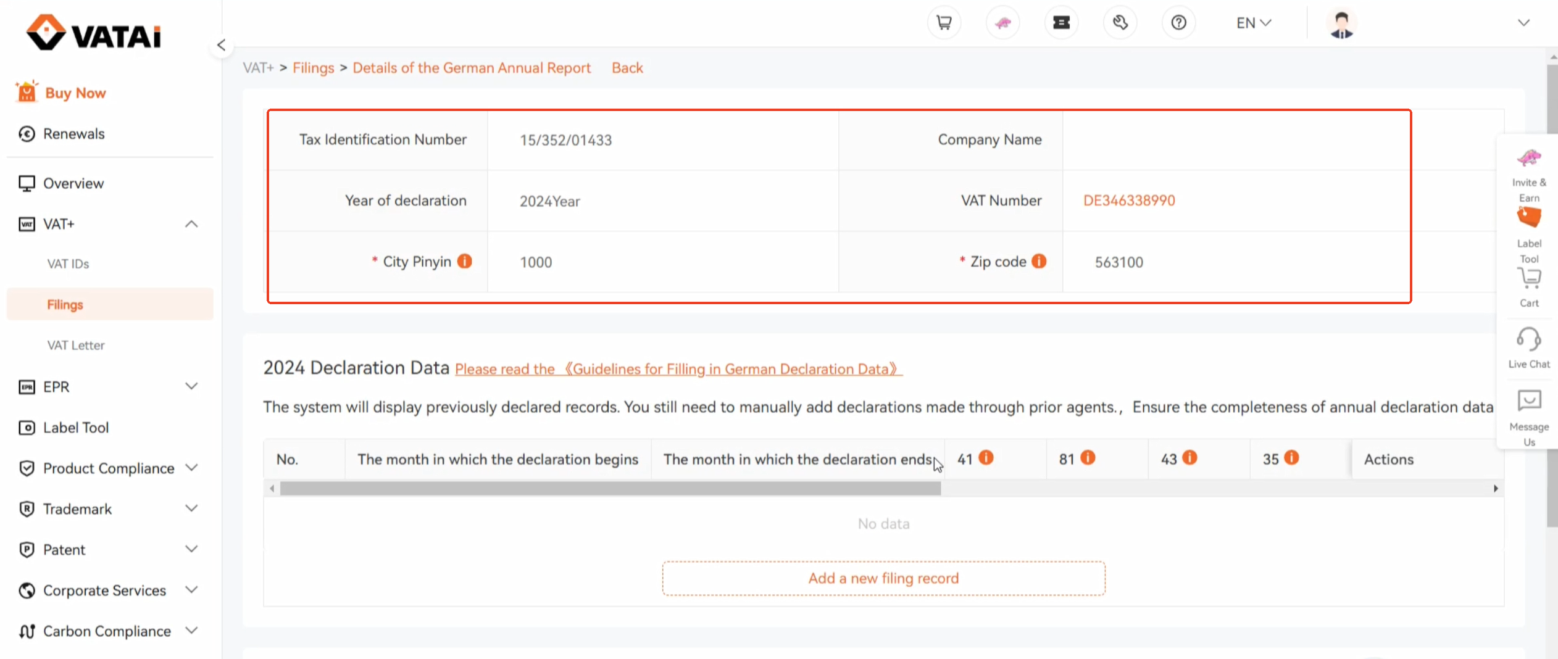Click the wrench tools icon in top bar
The image size is (1558, 659).
tap(1120, 23)
